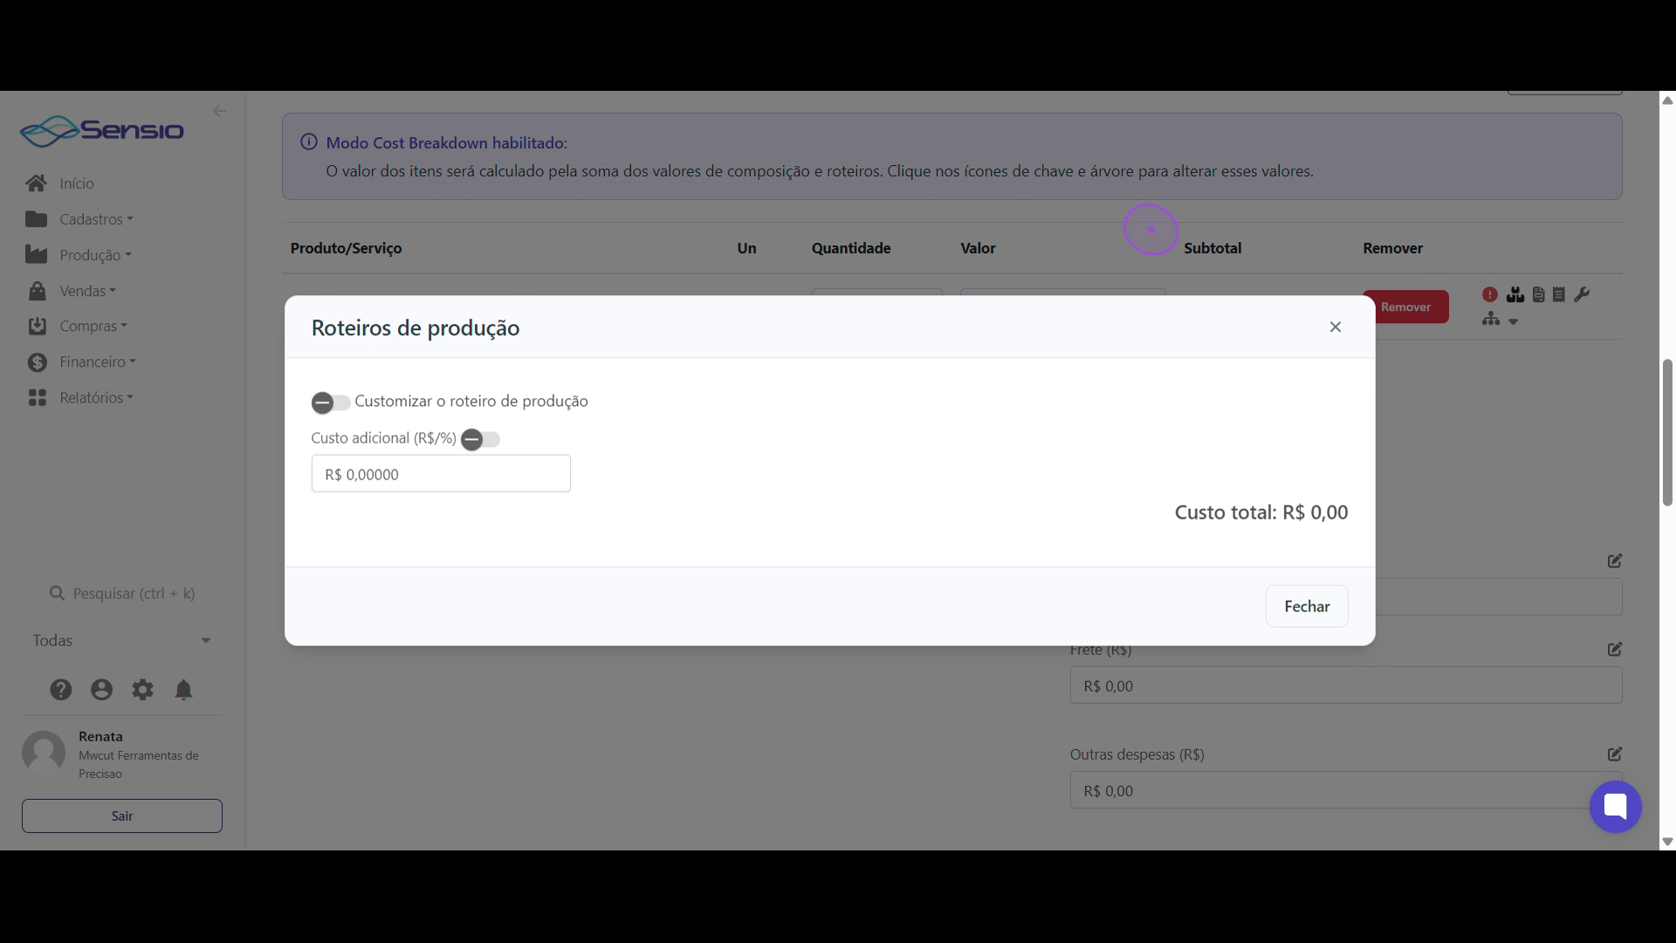Click the red Remover button
The image size is (1676, 943).
1405,306
